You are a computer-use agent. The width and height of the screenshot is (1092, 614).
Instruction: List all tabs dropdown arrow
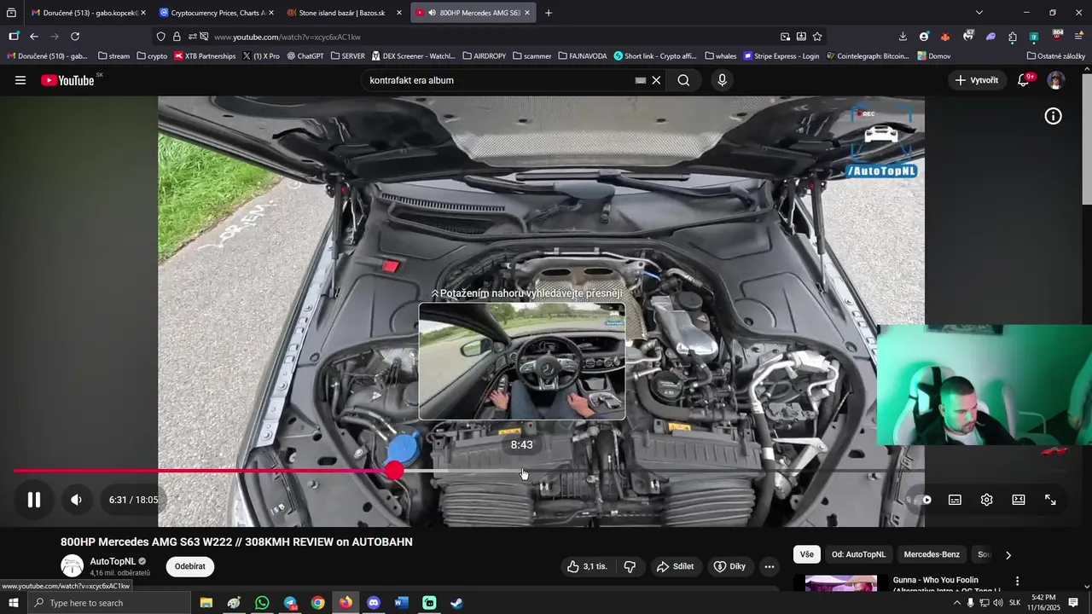pyautogui.click(x=979, y=13)
